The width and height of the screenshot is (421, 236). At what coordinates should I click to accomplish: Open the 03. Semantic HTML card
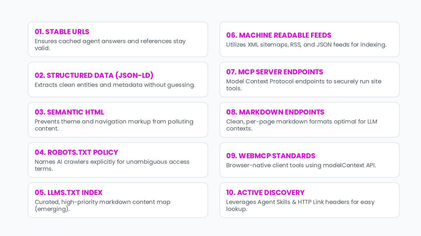pyautogui.click(x=118, y=120)
